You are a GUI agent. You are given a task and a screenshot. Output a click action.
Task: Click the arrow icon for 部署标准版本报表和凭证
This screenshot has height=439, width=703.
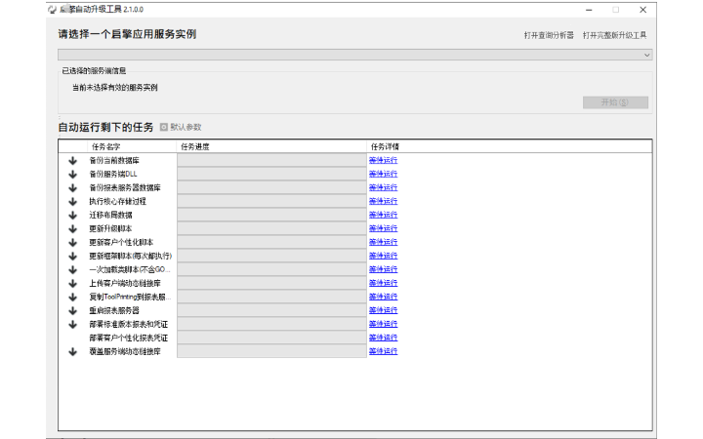(72, 325)
